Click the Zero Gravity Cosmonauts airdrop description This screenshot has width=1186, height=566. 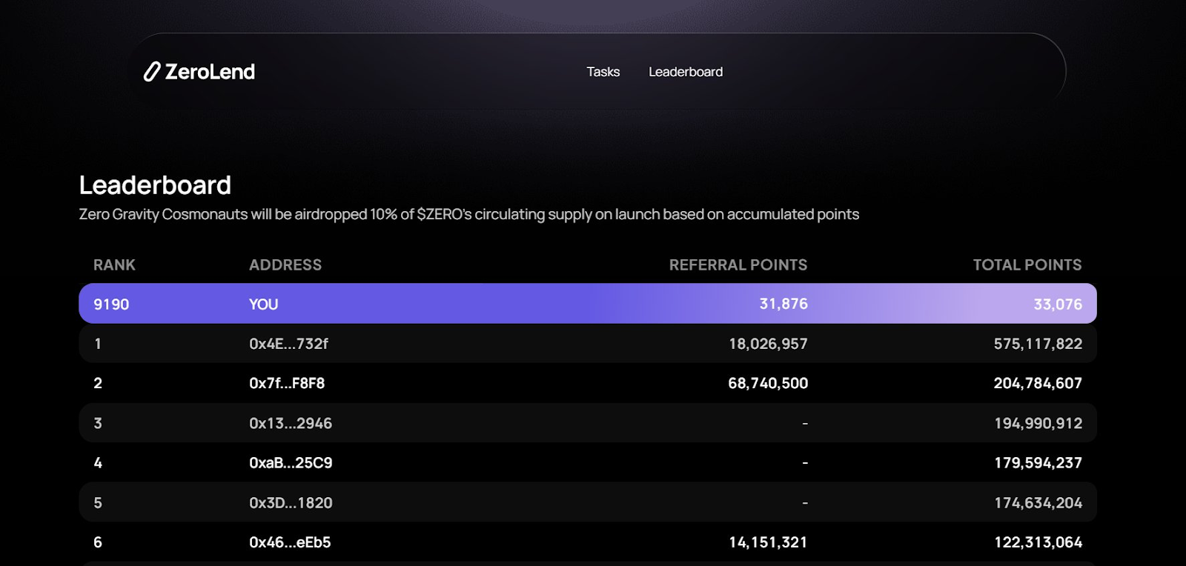click(x=469, y=214)
